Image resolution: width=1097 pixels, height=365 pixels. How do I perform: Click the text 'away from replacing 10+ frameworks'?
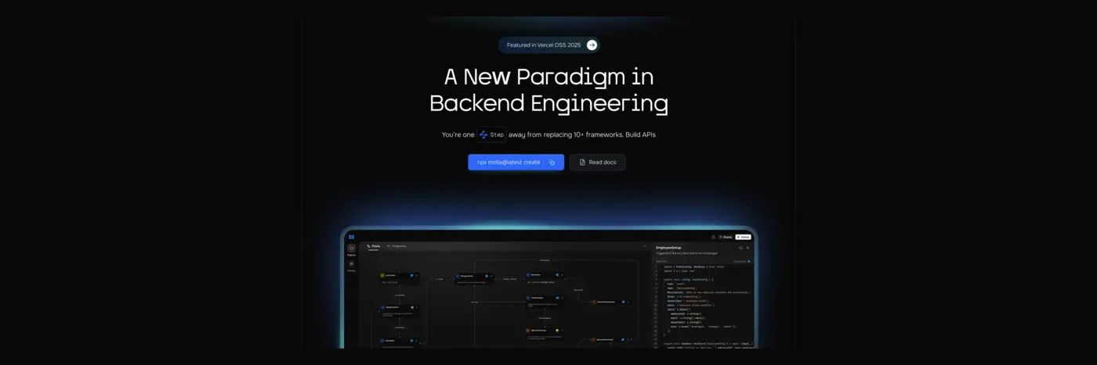point(565,134)
